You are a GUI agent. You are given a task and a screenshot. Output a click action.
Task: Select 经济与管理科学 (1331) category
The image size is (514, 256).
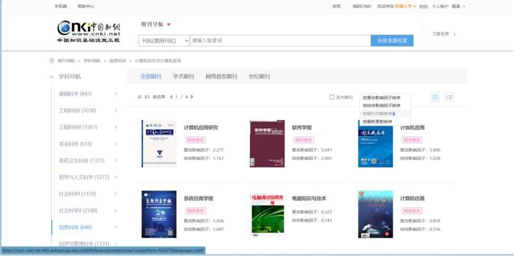(x=84, y=244)
